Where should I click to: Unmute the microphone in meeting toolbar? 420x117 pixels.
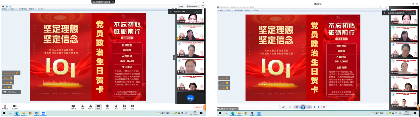[x=5, y=107]
